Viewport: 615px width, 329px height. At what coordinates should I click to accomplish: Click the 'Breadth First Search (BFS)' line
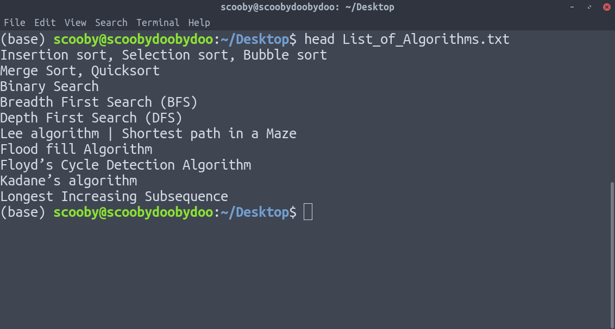coord(99,102)
